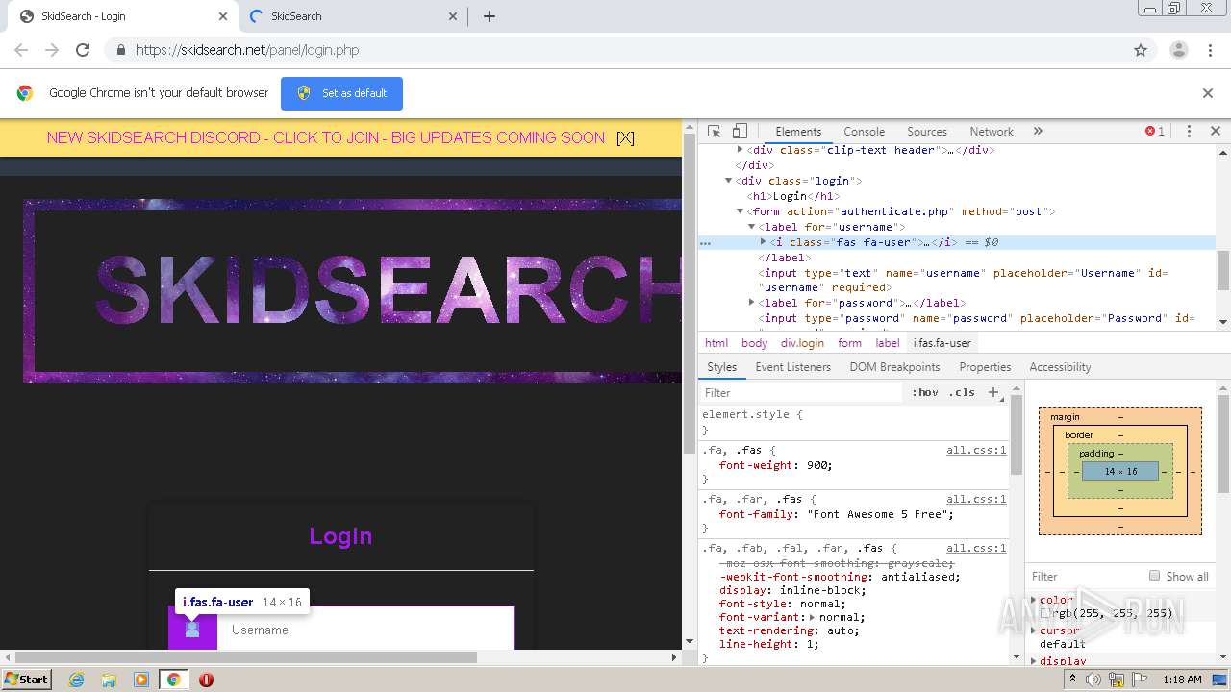The height and width of the screenshot is (692, 1231).
Task: Click the Username input field on page
Action: pyautogui.click(x=365, y=630)
